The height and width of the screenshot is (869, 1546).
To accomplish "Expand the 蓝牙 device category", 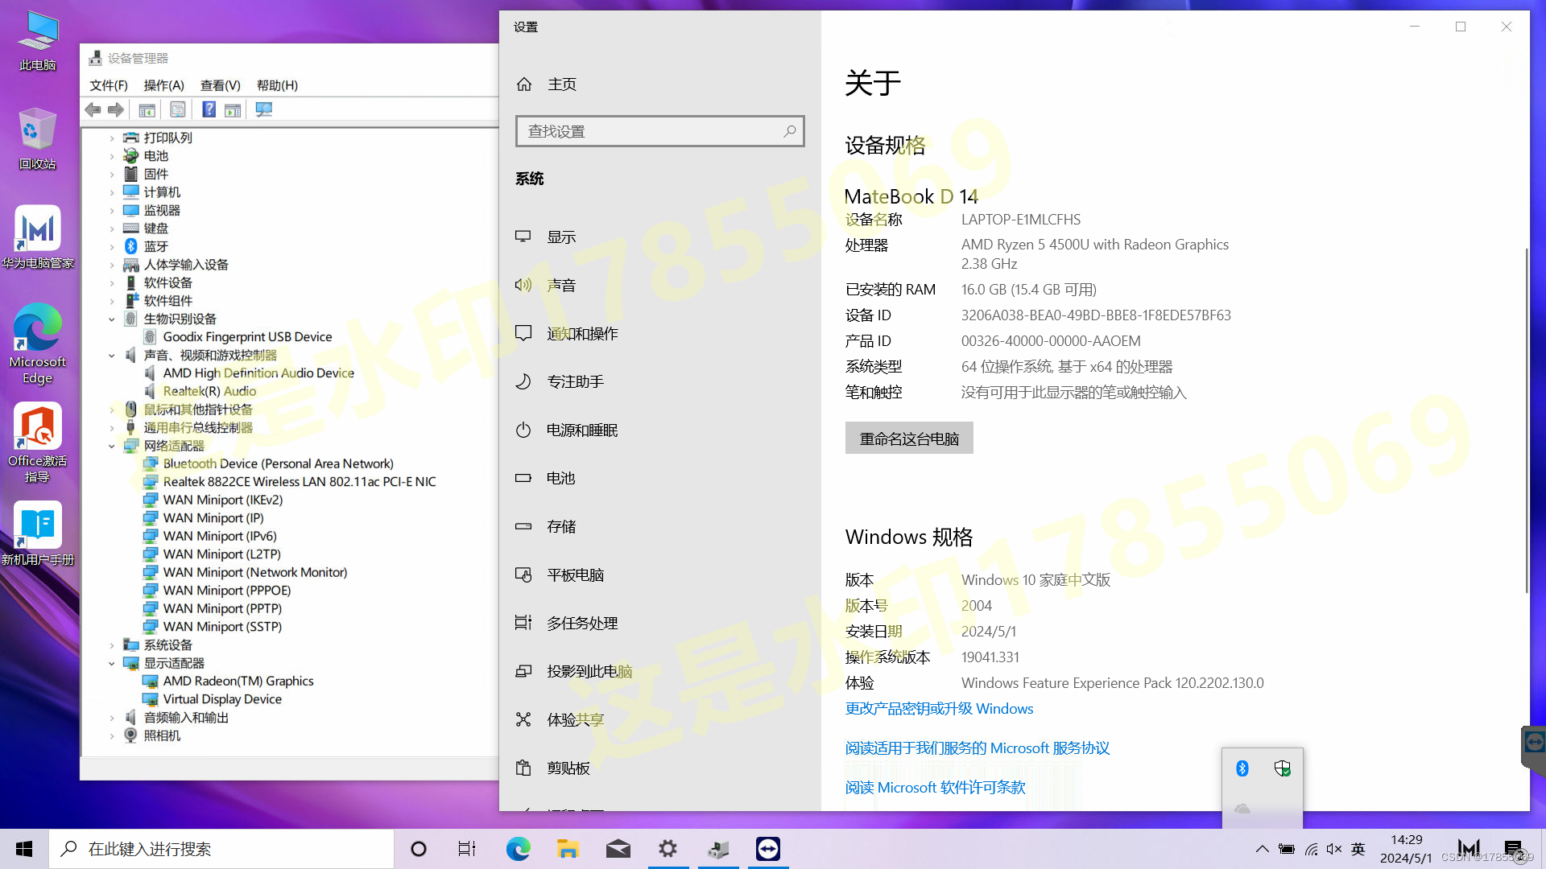I will pyautogui.click(x=112, y=247).
